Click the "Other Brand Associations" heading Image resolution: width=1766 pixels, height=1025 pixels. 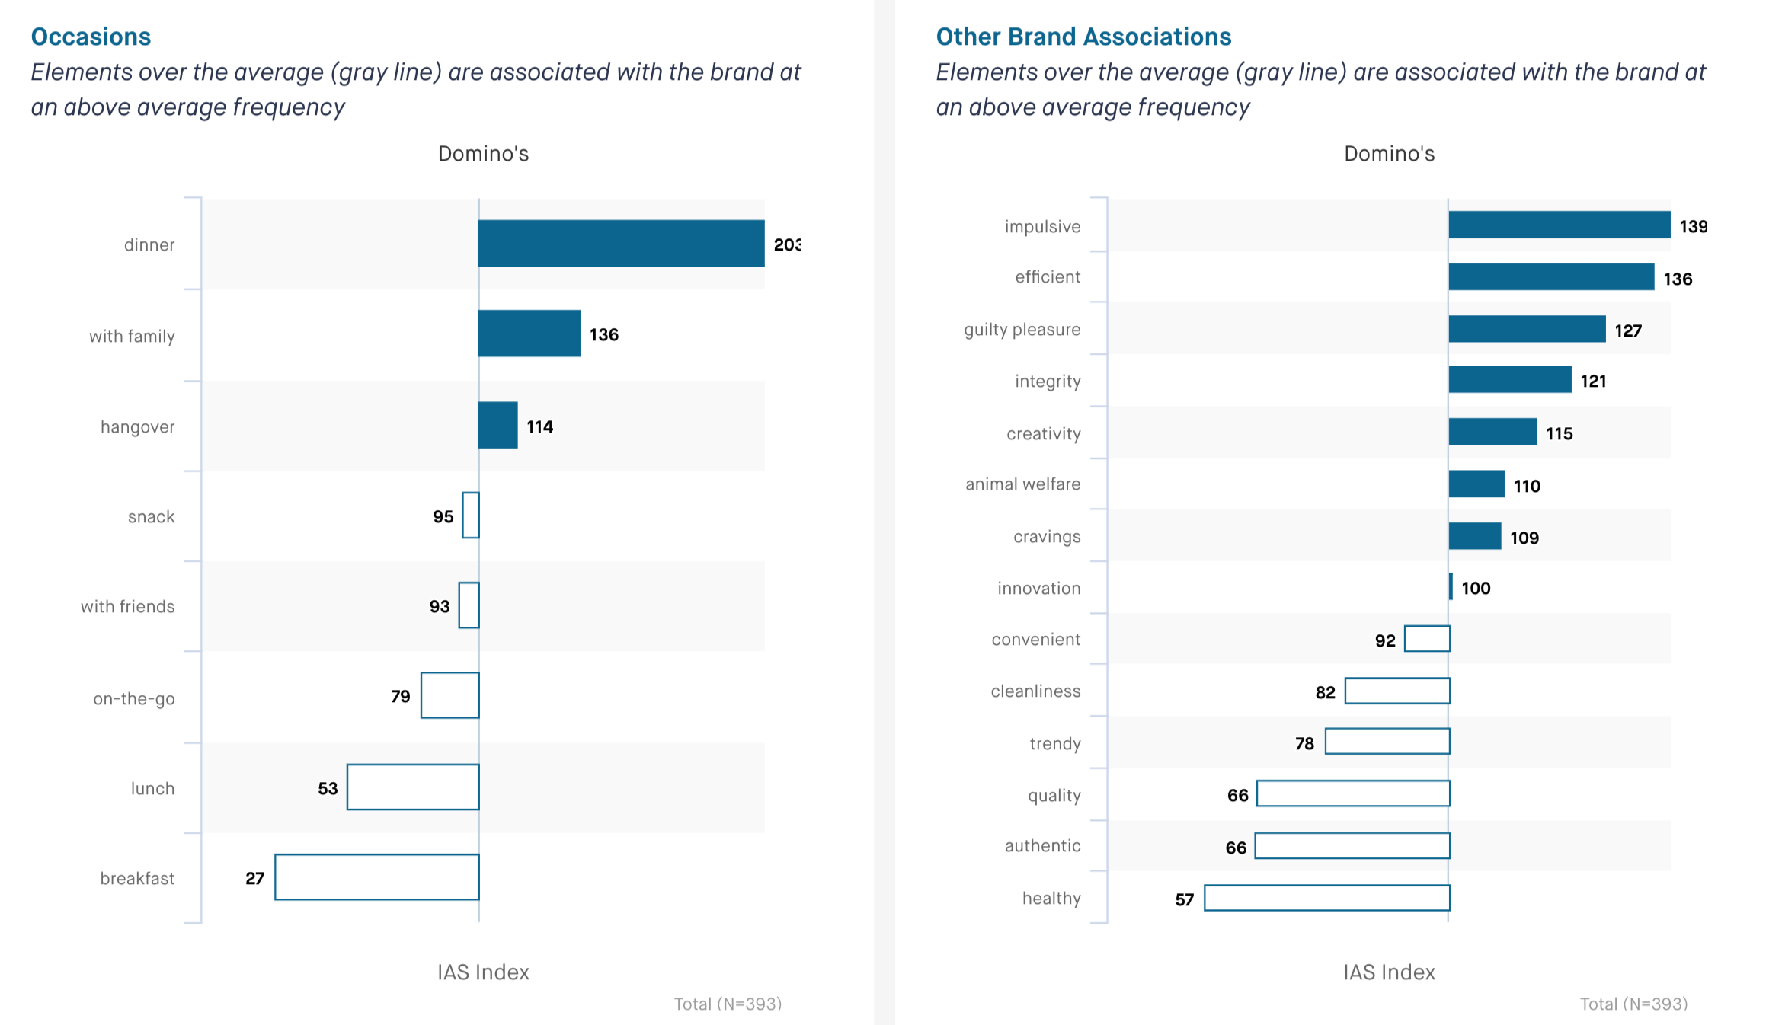click(x=1083, y=37)
